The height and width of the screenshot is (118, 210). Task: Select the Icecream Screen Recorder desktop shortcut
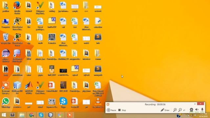point(6,88)
